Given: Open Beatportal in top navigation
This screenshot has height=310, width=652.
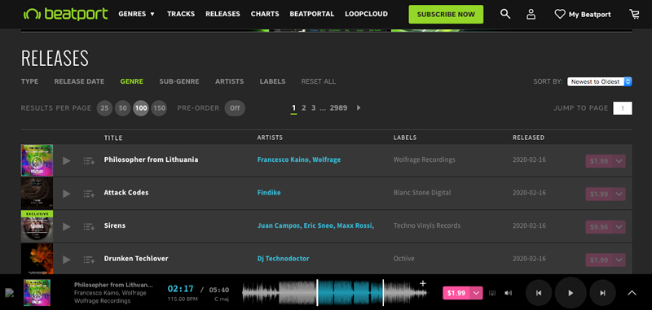Looking at the screenshot, I should click(312, 14).
